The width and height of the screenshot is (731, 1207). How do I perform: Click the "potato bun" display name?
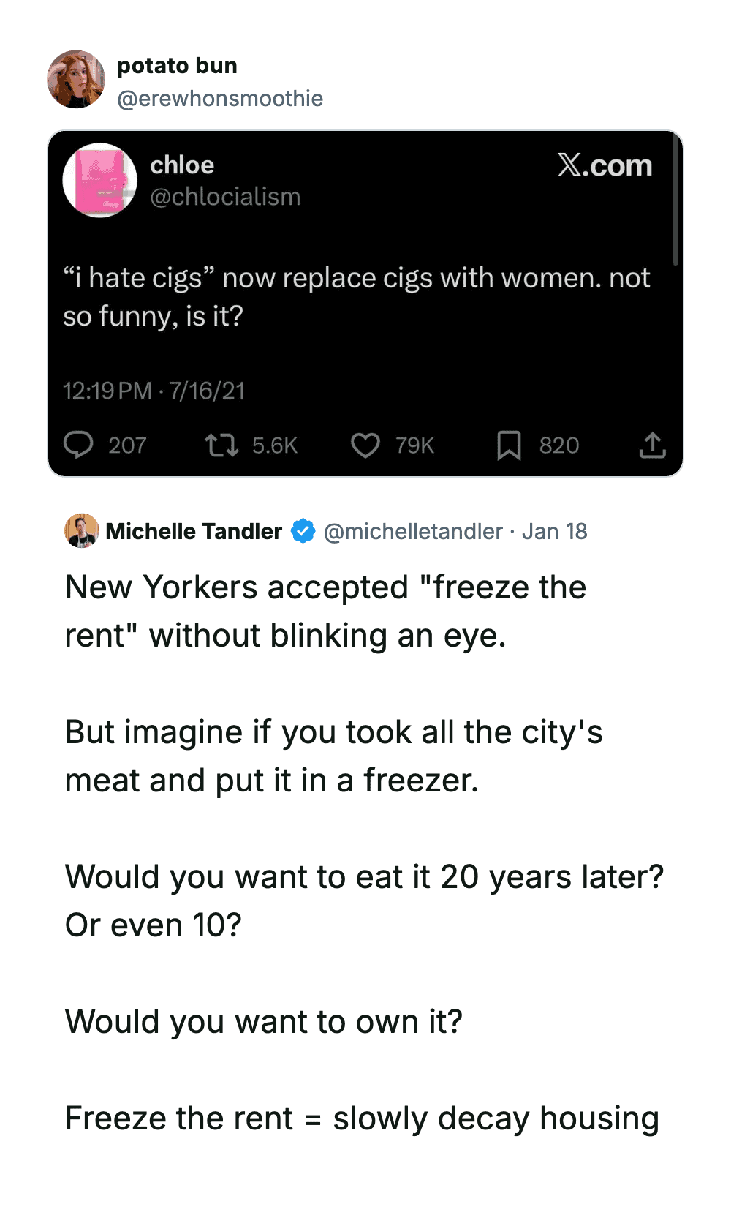[x=177, y=66]
